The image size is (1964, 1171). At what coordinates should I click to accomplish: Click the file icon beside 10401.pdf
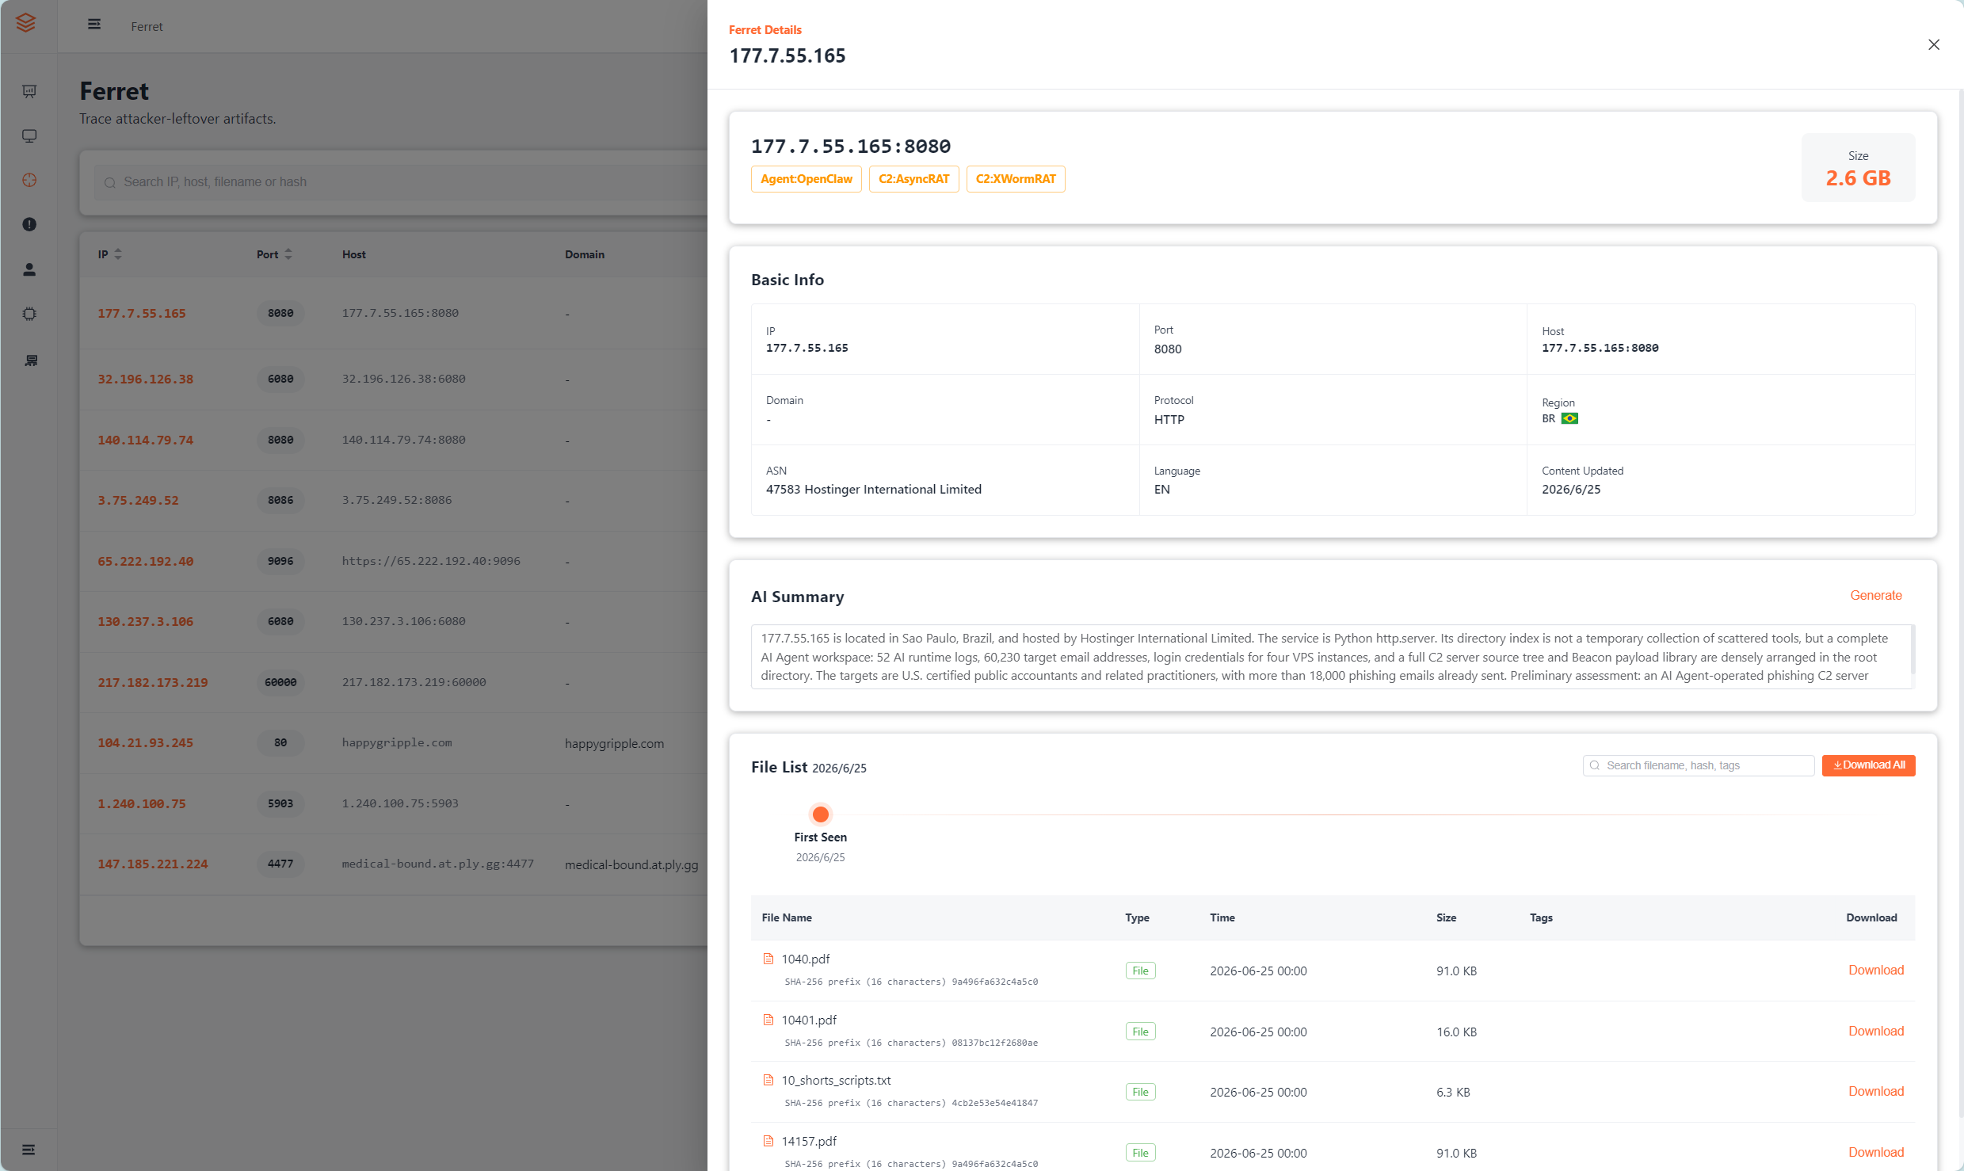click(x=768, y=1020)
